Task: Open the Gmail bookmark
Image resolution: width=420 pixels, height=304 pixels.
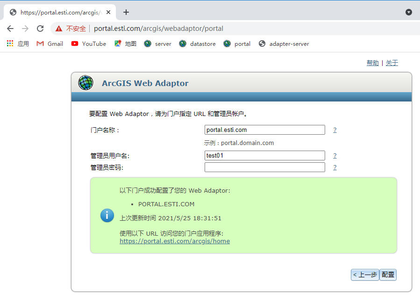Action: coord(50,43)
